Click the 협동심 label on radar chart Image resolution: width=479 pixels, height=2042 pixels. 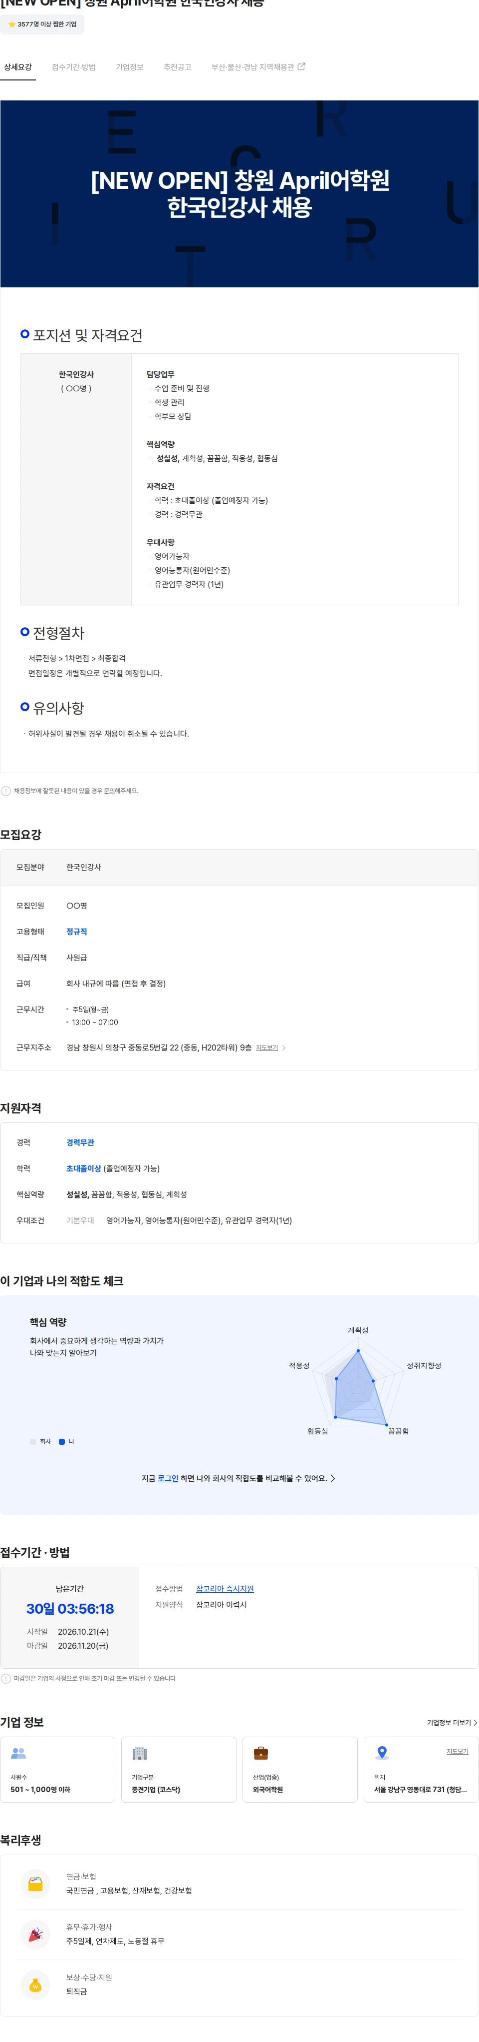pos(317,1431)
